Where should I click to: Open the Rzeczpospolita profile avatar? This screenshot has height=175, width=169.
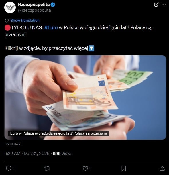pyautogui.click(x=10, y=7)
